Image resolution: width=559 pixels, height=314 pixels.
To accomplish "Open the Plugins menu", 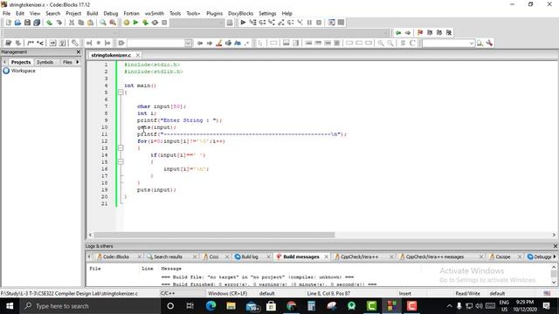I will (214, 14).
